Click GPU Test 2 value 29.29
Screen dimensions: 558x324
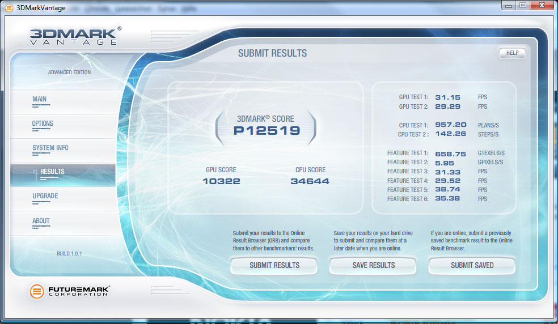(x=447, y=106)
